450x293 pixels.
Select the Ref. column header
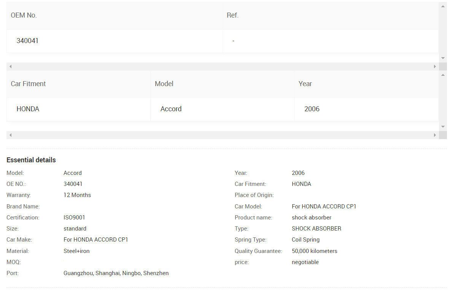click(232, 15)
